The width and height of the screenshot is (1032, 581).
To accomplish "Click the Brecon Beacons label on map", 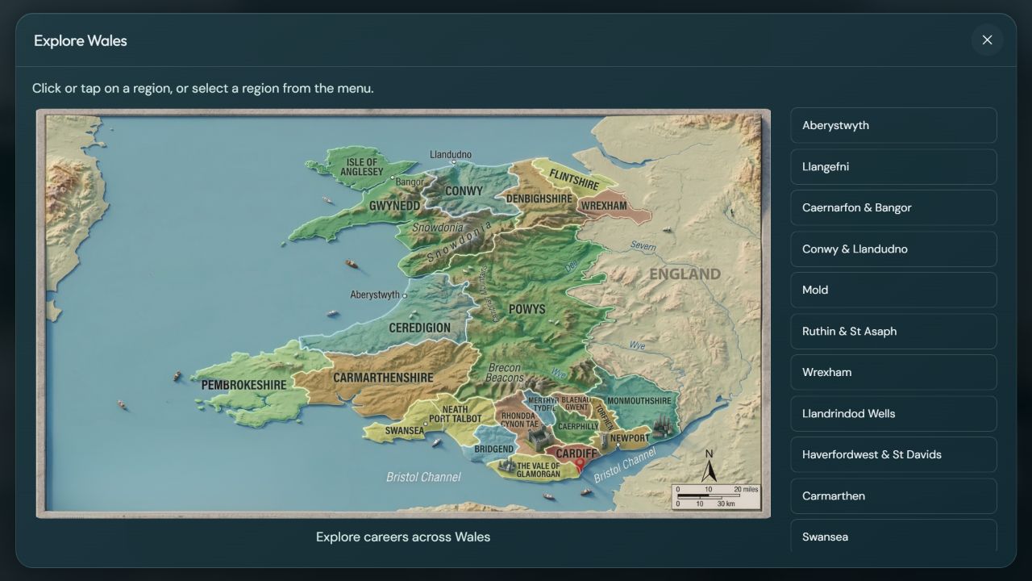I will pyautogui.click(x=506, y=373).
